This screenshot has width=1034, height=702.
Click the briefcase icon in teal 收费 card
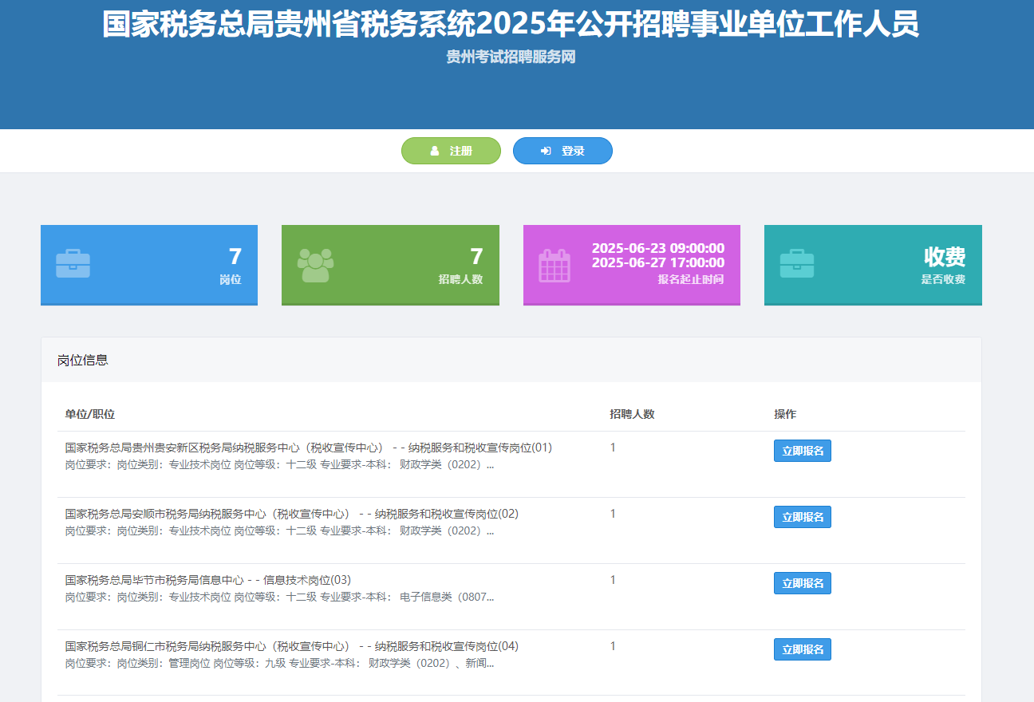click(796, 264)
